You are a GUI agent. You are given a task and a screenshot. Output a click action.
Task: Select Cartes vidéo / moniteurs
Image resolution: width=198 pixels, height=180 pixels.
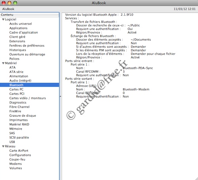[x=27, y=98]
